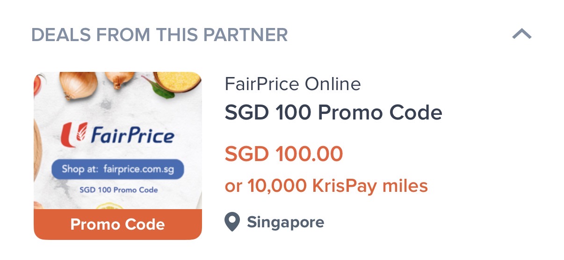Image resolution: width=564 pixels, height=260 pixels.
Task: Collapse the Deals From This Partner section
Action: pos(522,34)
